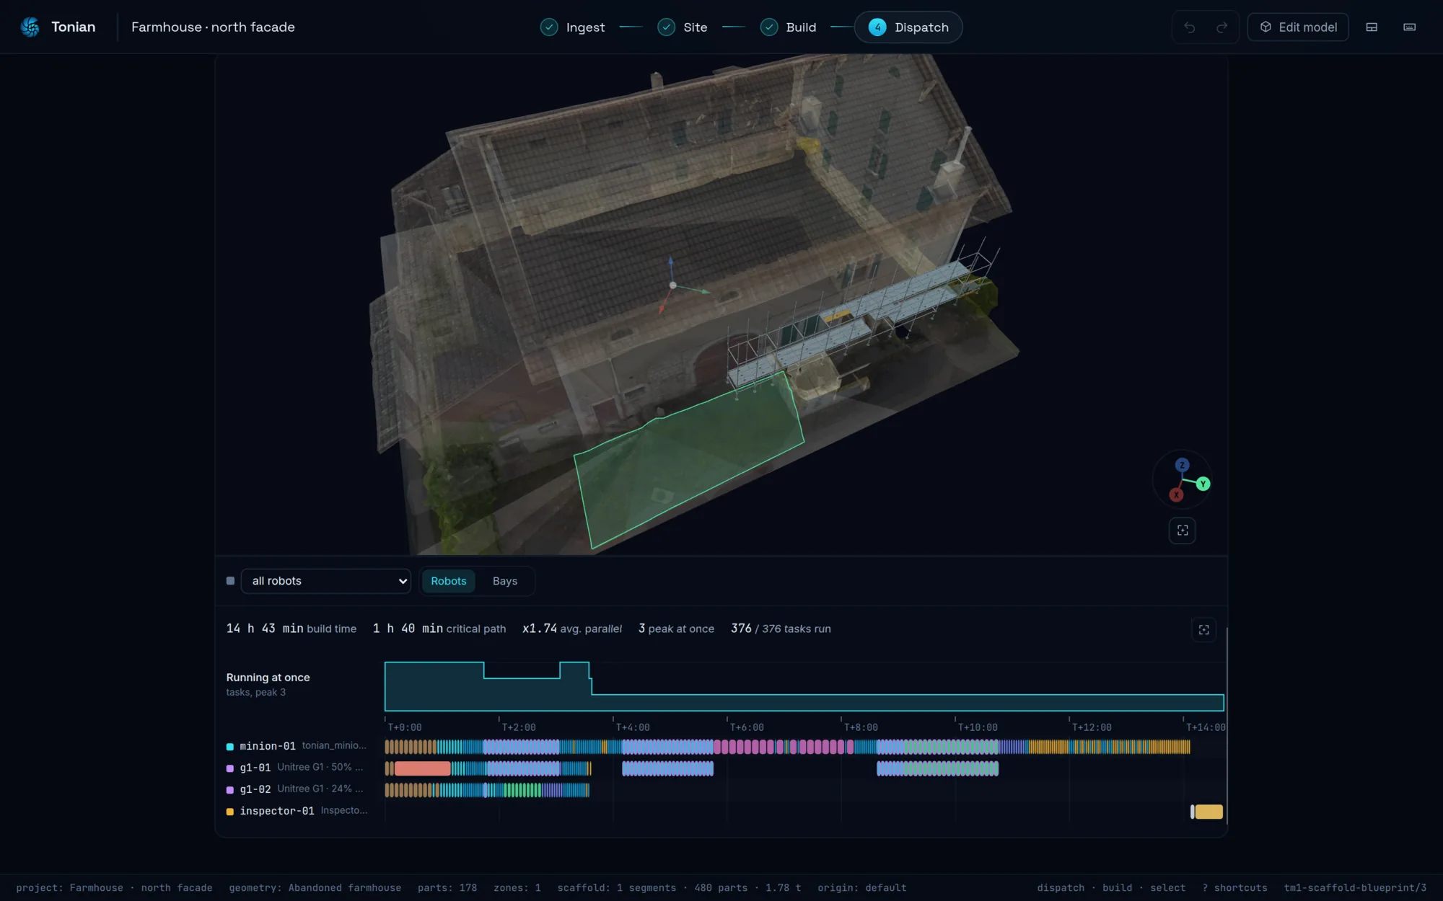Click select in the status bar
The height and width of the screenshot is (901, 1443).
tap(1167, 887)
